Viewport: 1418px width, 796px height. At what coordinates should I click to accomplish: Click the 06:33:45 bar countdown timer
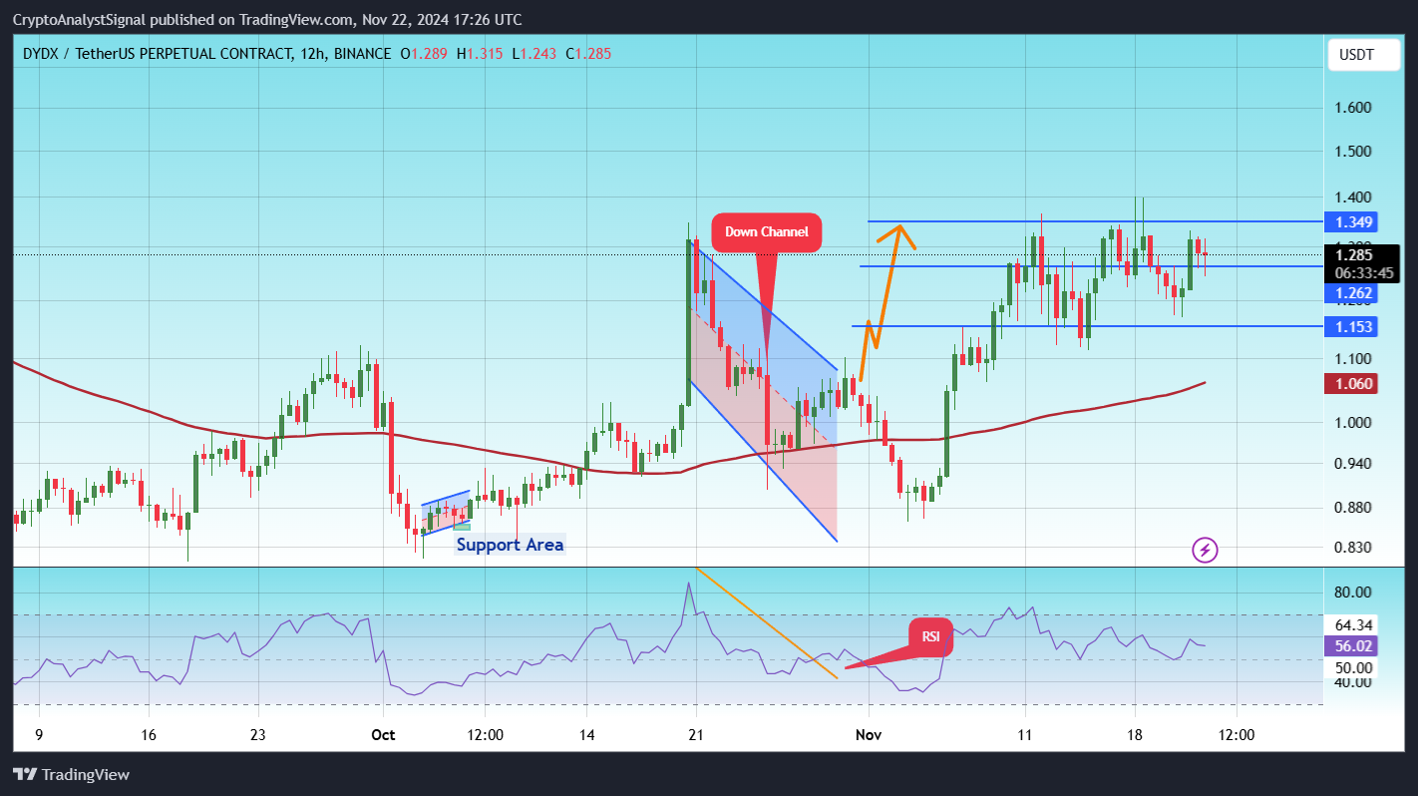click(1362, 272)
